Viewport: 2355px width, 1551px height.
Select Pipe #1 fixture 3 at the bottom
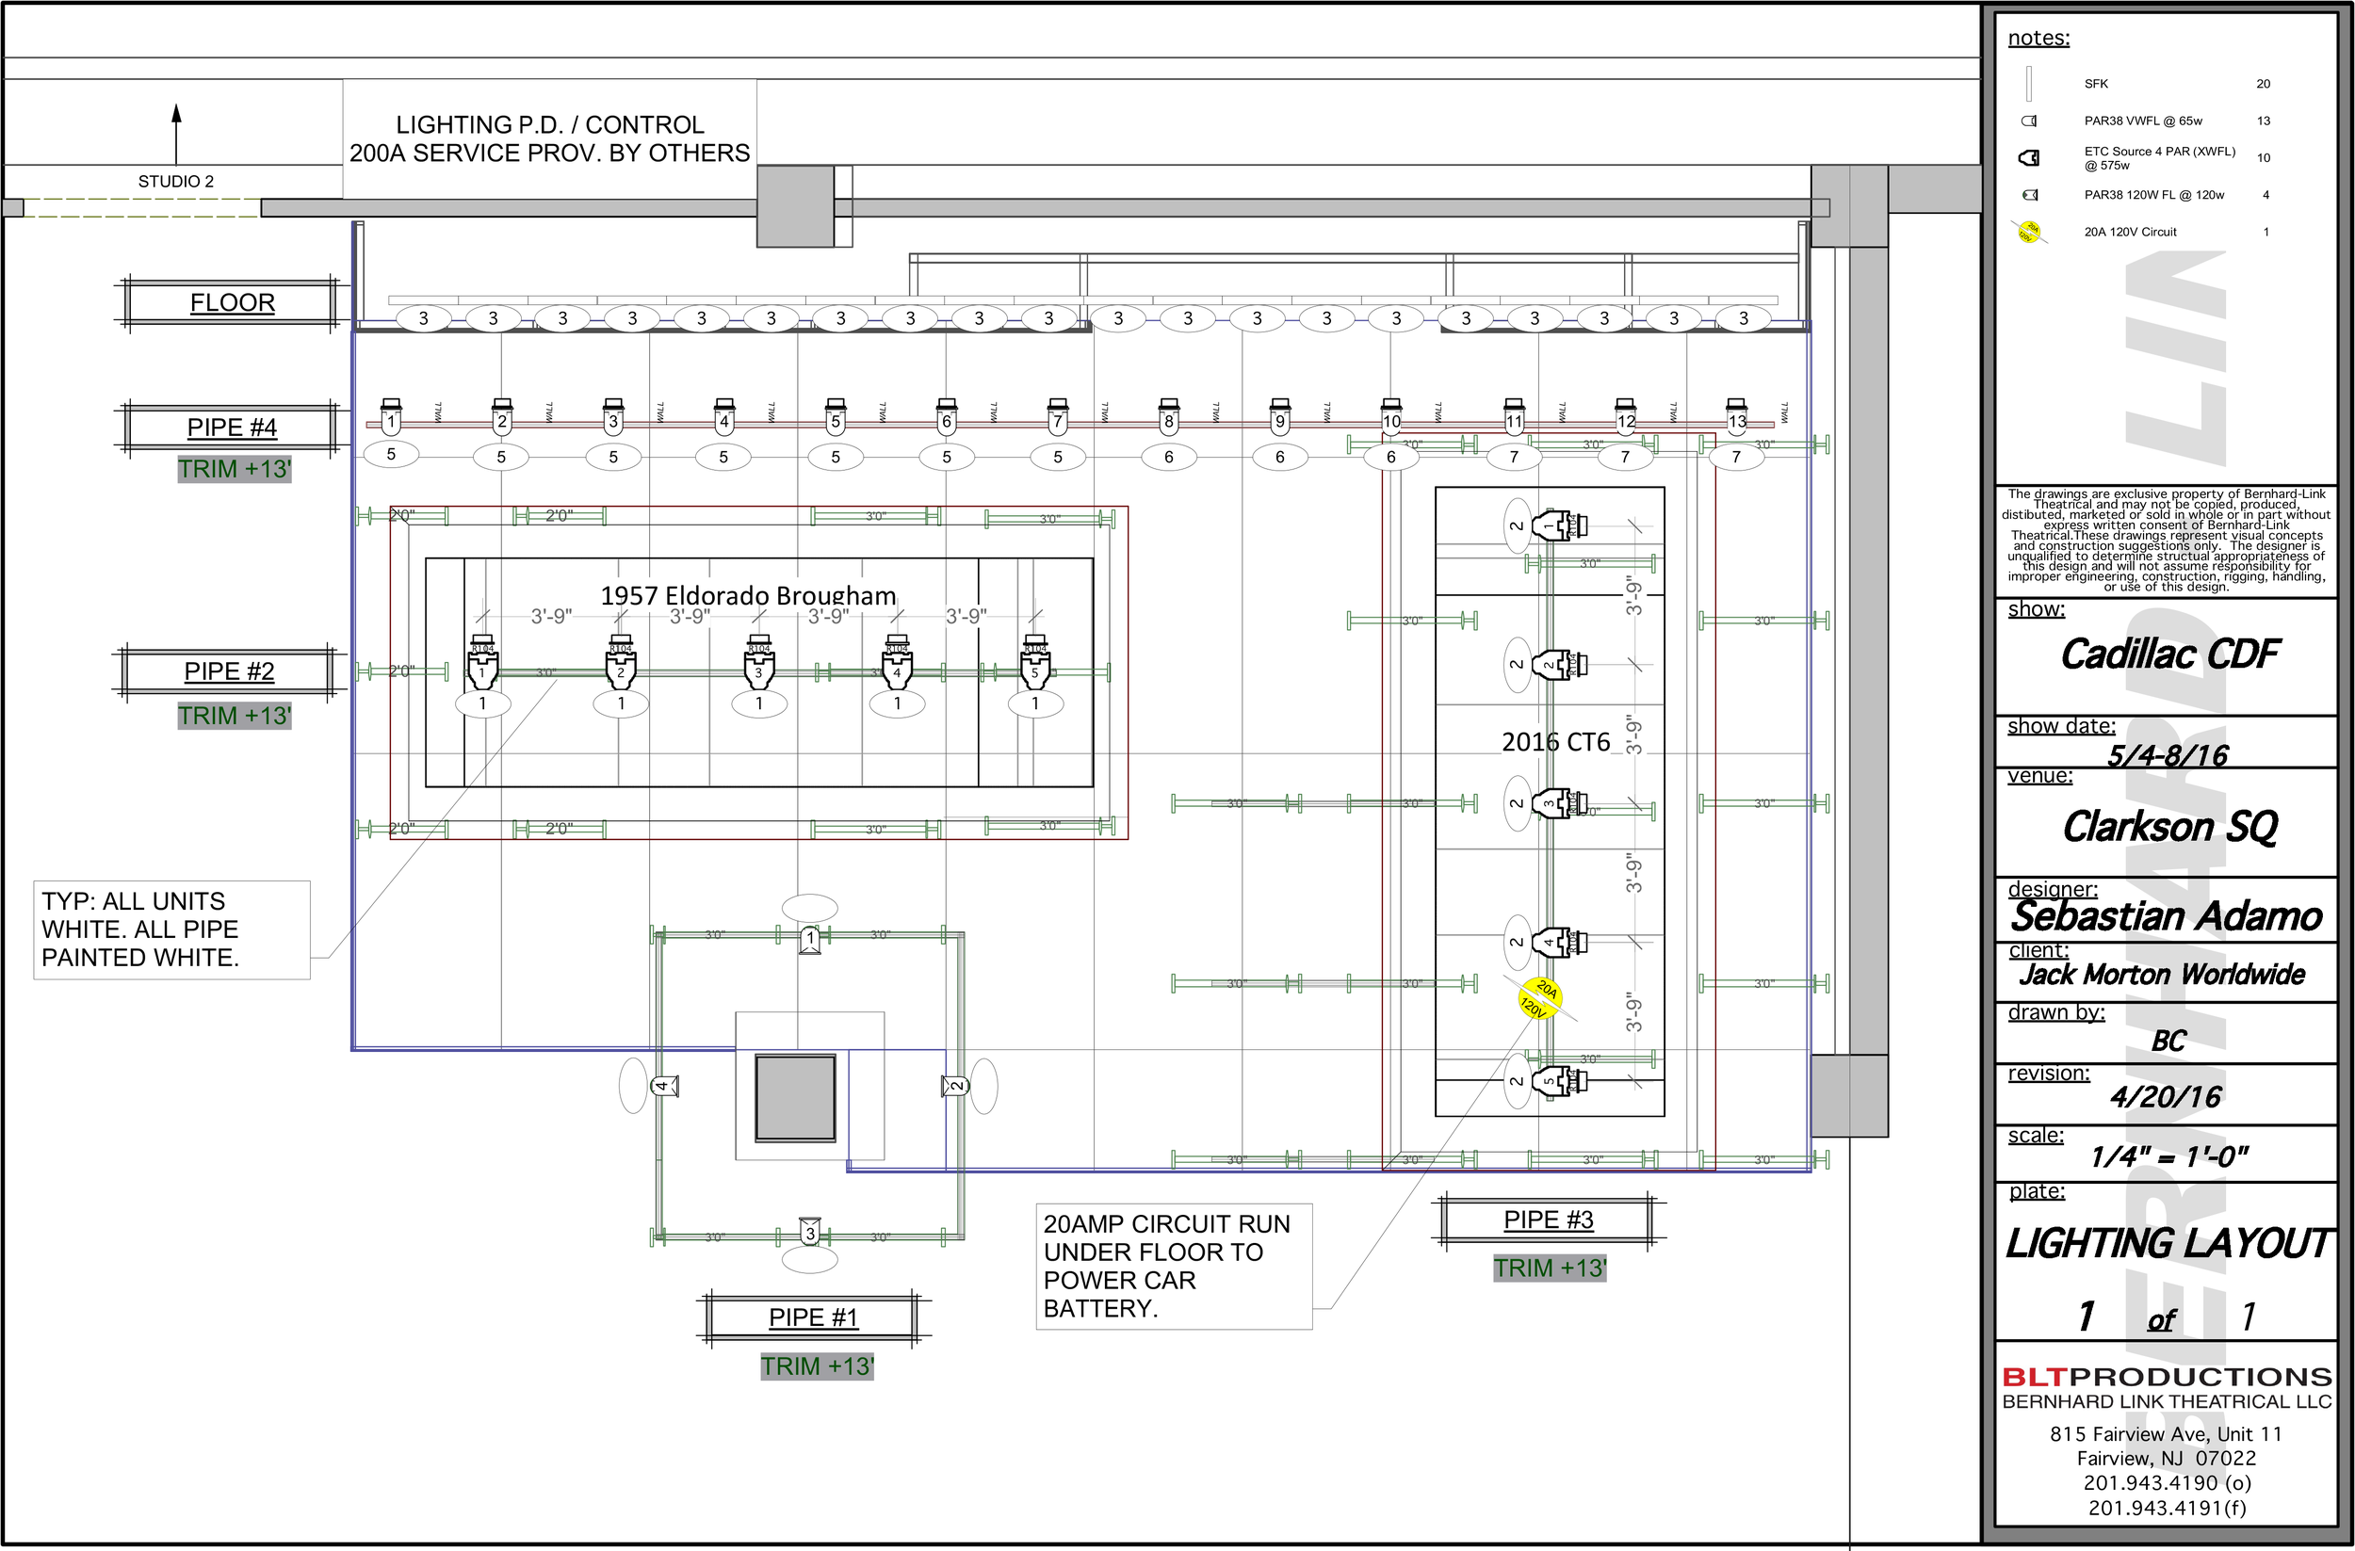(x=810, y=1233)
